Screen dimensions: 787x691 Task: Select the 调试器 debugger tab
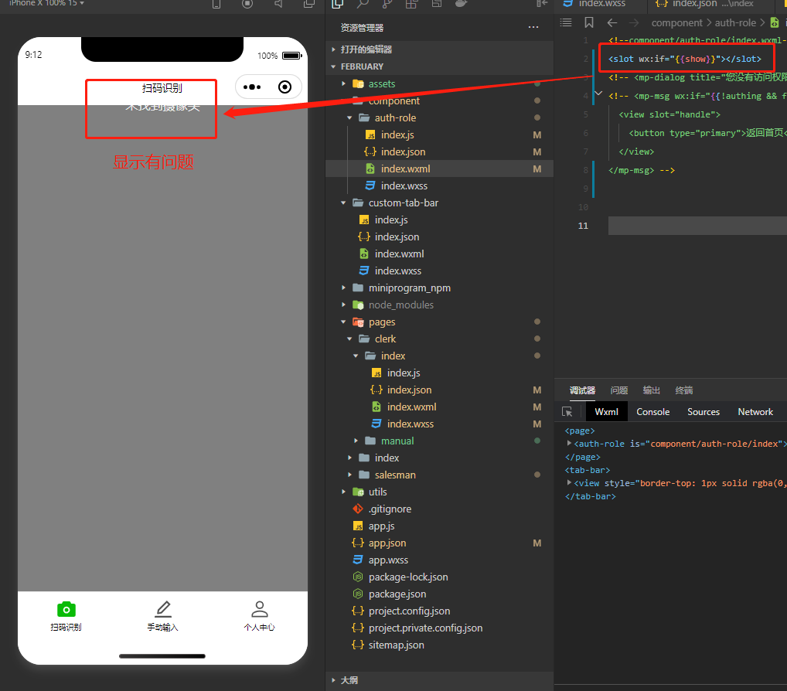click(x=582, y=390)
